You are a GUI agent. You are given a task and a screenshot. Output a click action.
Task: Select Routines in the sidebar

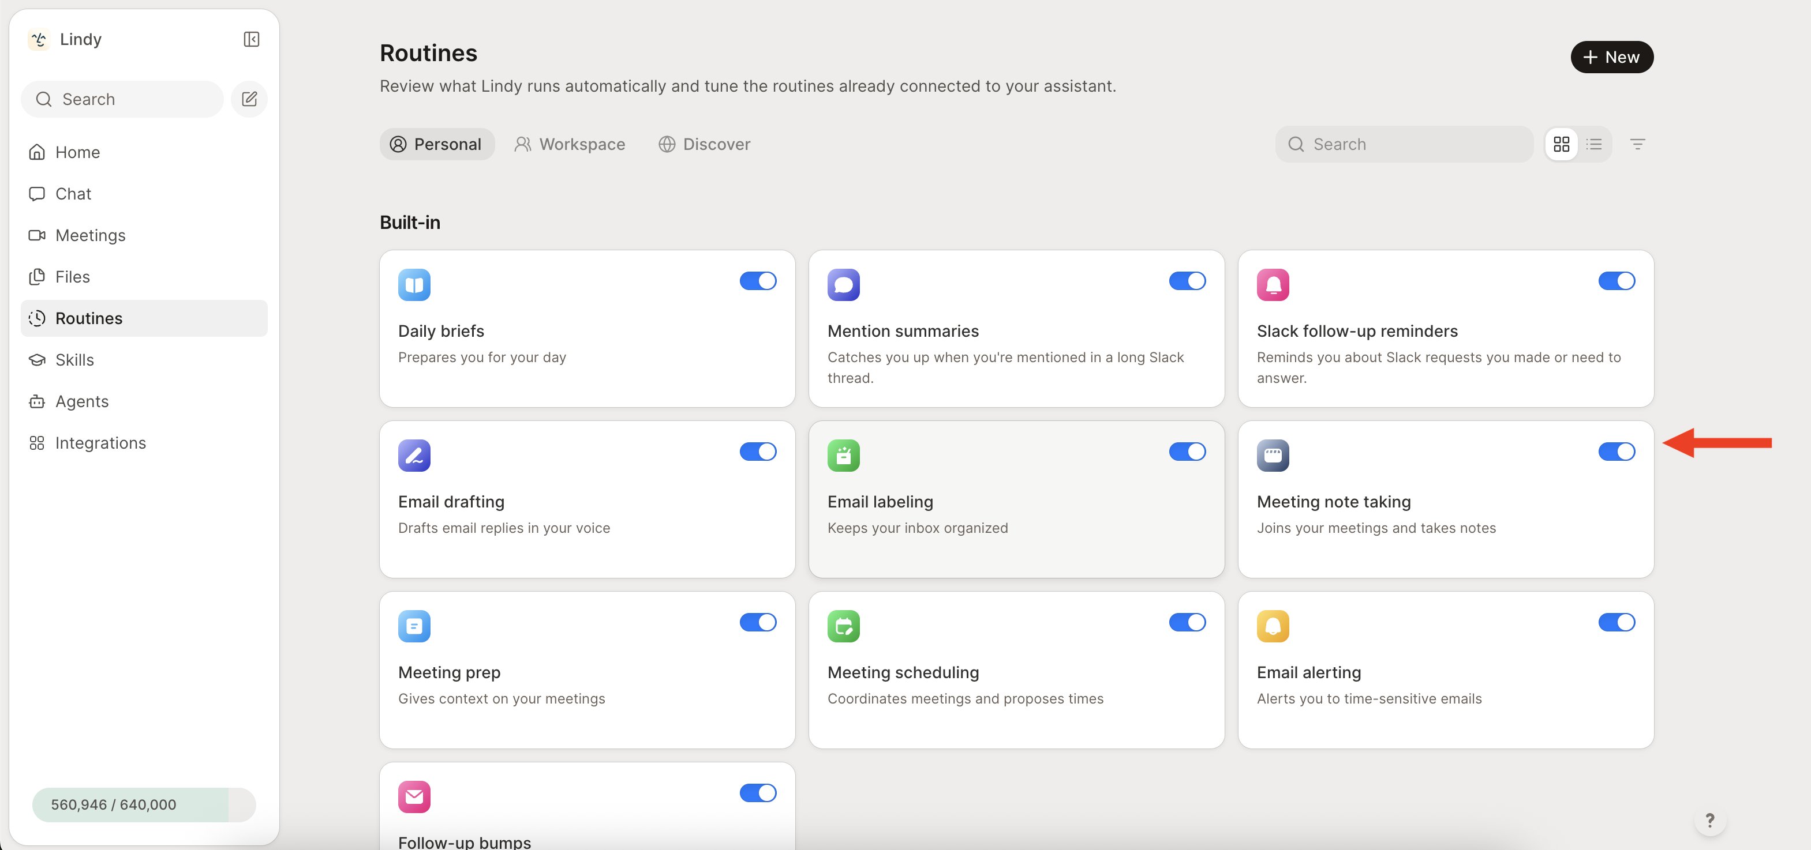click(144, 318)
